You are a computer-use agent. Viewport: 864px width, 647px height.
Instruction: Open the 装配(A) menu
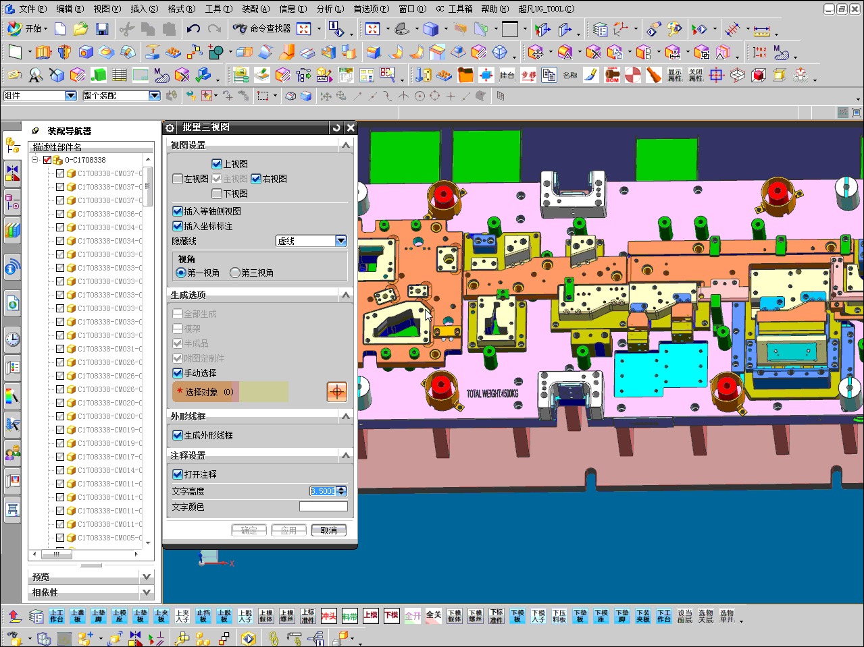tap(255, 9)
